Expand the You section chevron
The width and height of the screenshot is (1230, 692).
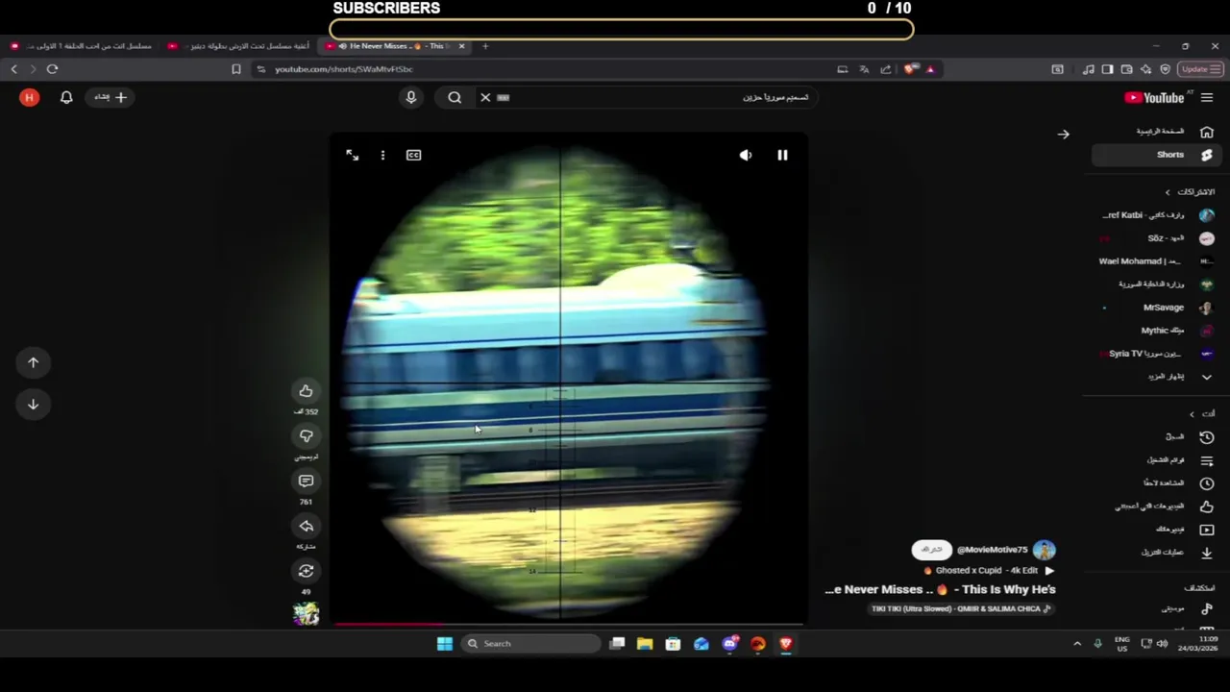[1192, 414]
